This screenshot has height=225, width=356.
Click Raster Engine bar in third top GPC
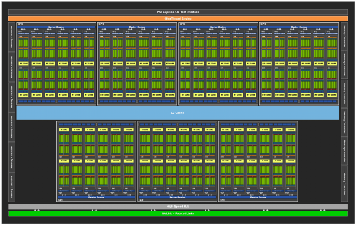pyautogui.click(x=218, y=27)
